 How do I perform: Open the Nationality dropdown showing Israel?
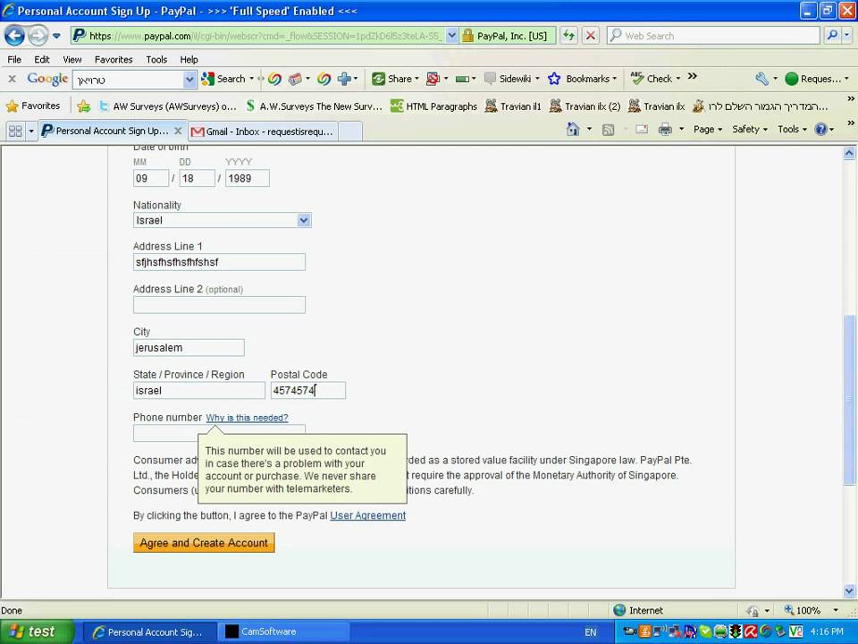coord(223,220)
